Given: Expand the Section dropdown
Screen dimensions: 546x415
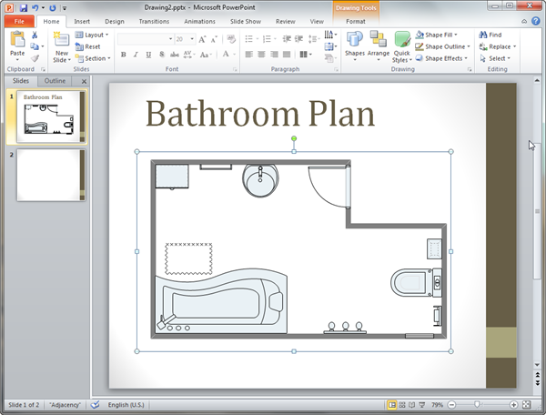Looking at the screenshot, I should pos(96,58).
